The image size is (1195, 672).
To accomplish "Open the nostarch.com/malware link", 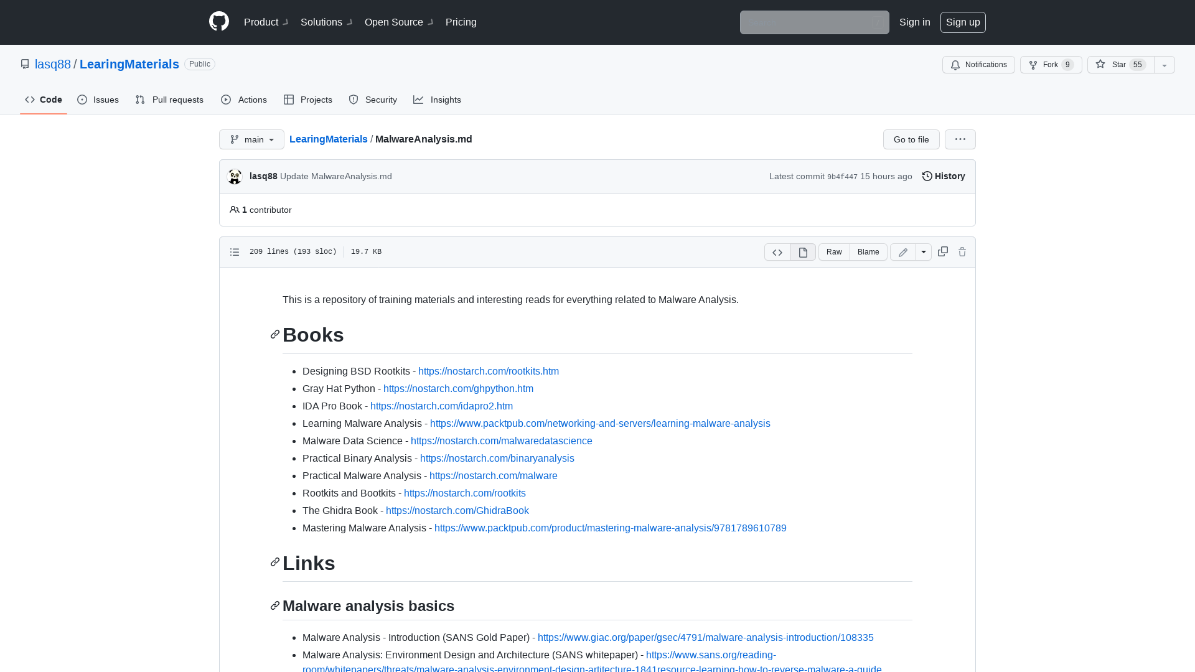I will (494, 475).
